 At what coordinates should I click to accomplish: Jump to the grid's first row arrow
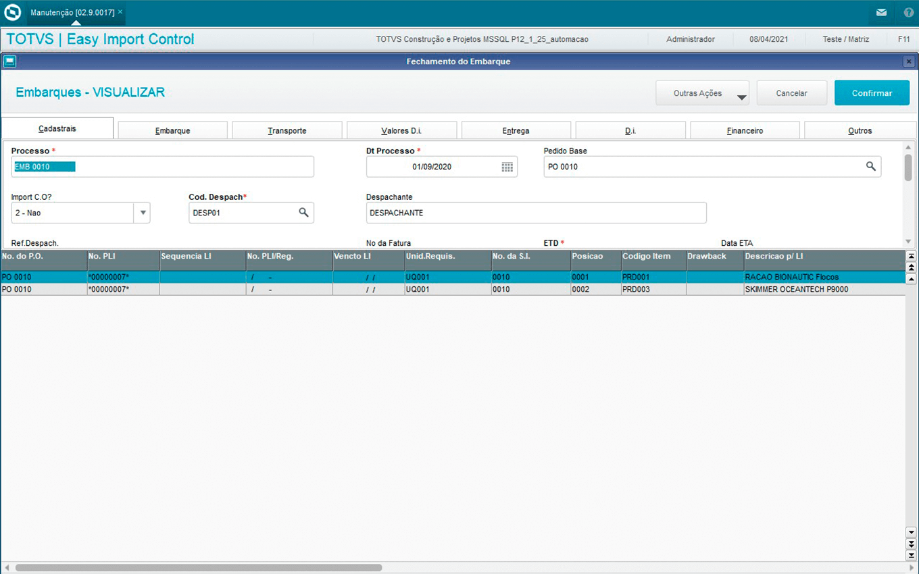coord(911,257)
